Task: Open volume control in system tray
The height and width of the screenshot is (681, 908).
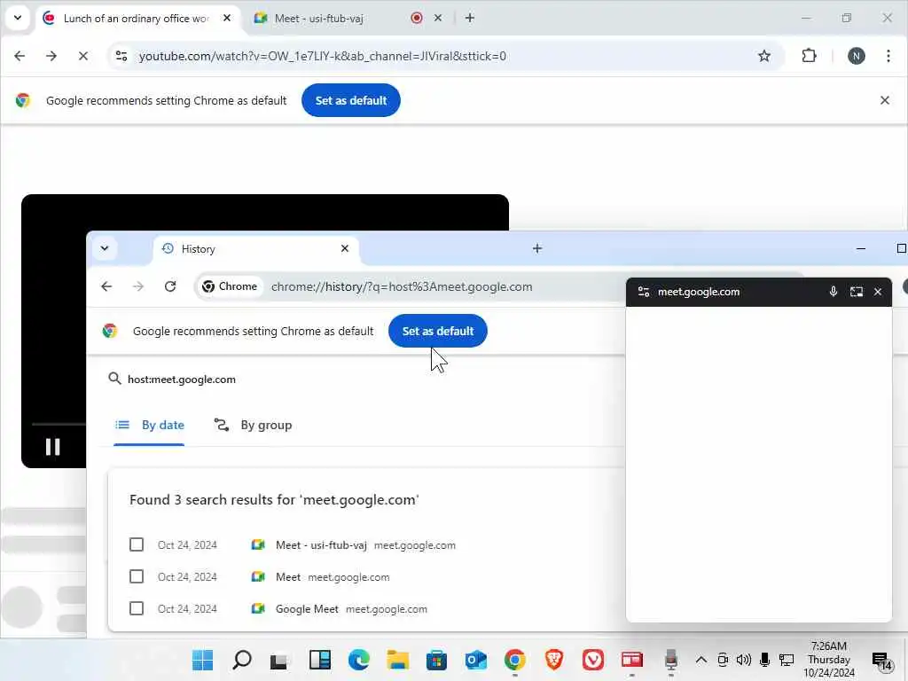Action: coord(744,660)
